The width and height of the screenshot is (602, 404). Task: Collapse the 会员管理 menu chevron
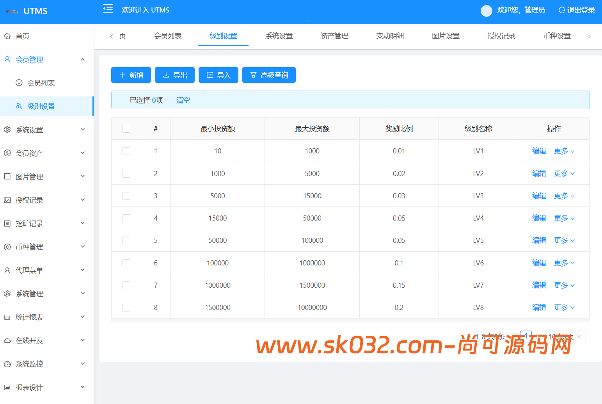[x=83, y=59]
